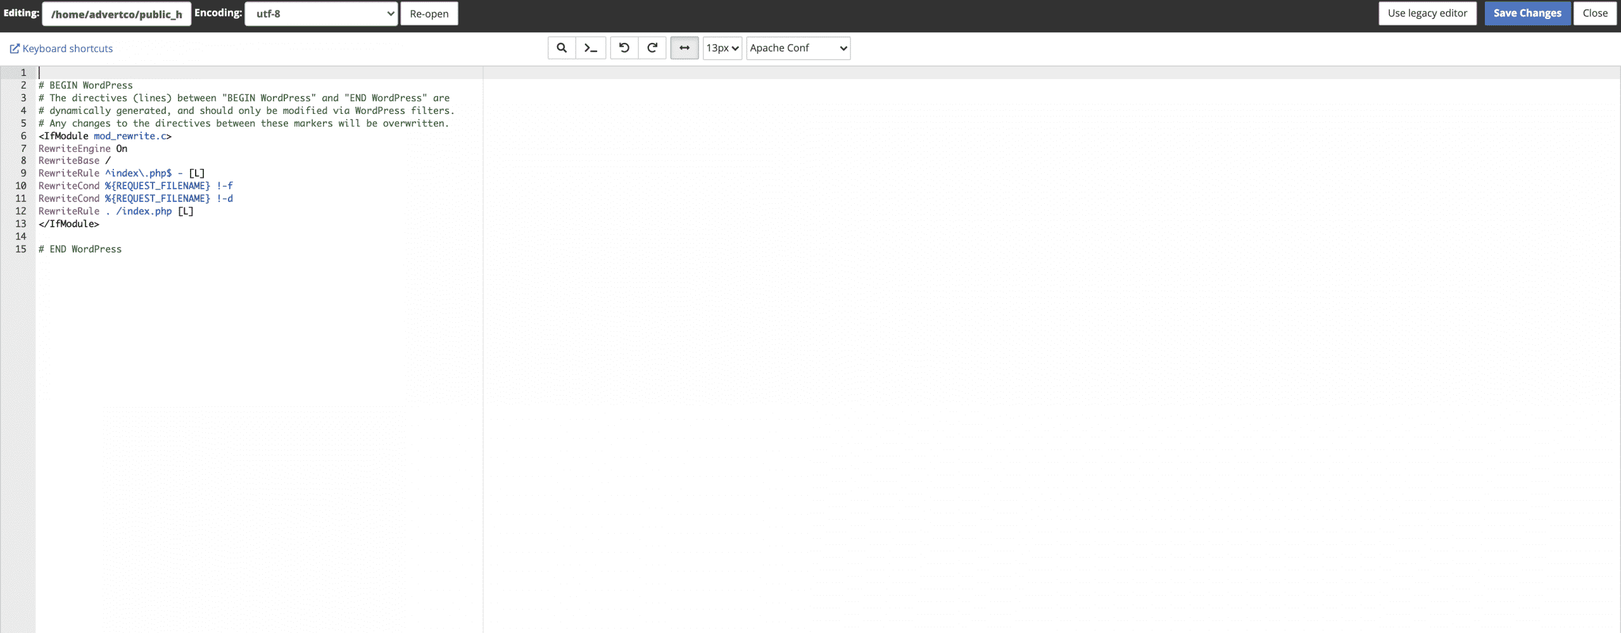The height and width of the screenshot is (633, 1621).
Task: Click the comment line starting '# dynamically generated'
Action: pyautogui.click(x=246, y=111)
